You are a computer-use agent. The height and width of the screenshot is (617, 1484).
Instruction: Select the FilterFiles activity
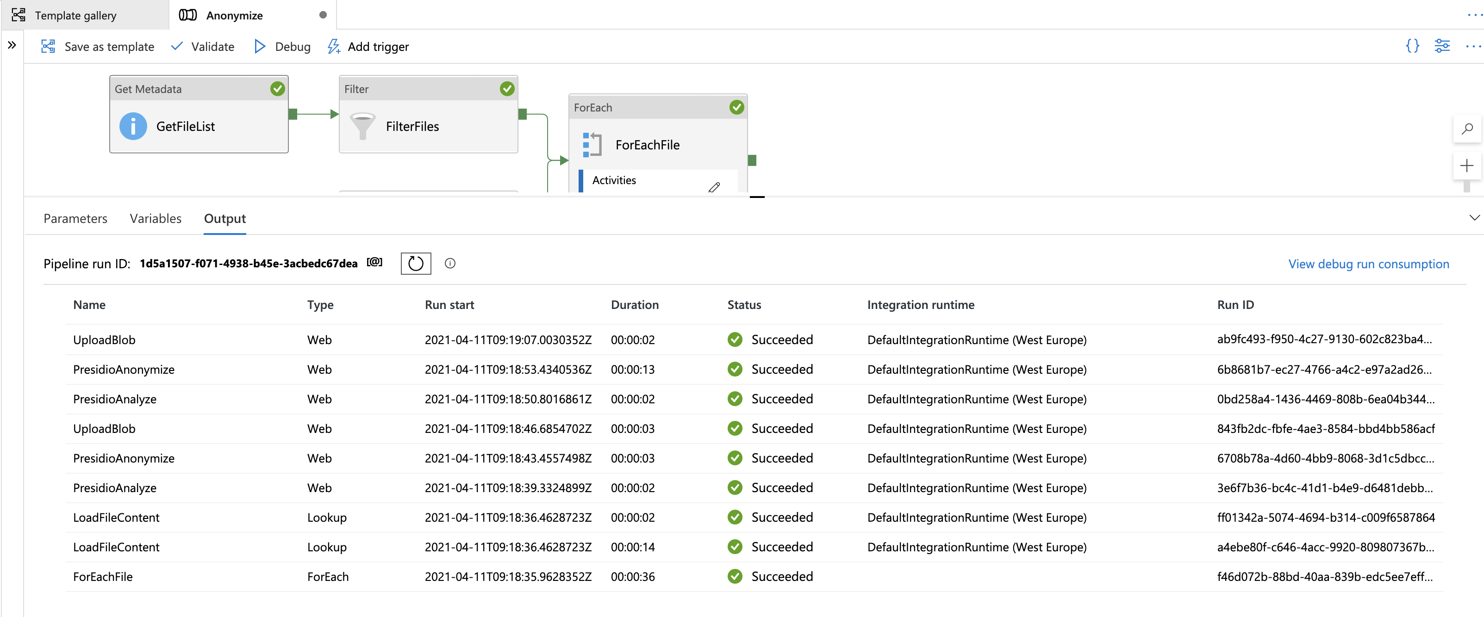point(428,115)
